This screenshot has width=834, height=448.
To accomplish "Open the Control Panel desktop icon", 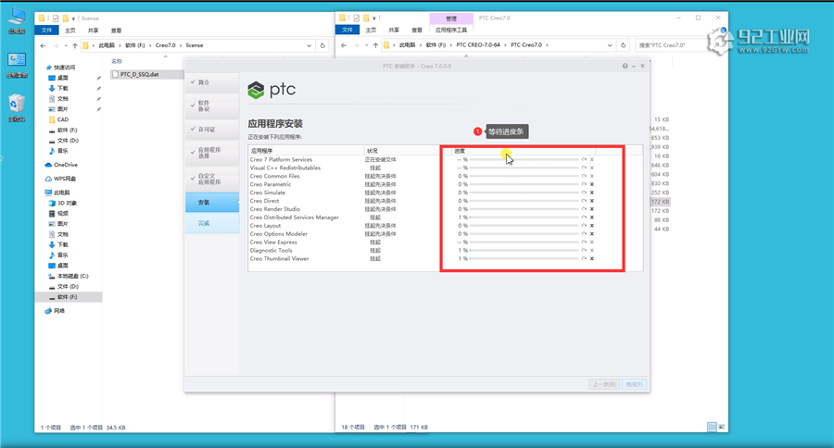I will 17,65.
